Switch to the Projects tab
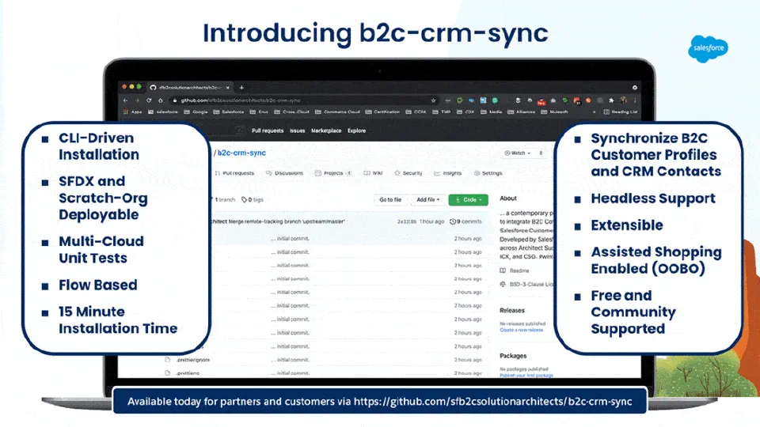 (333, 173)
